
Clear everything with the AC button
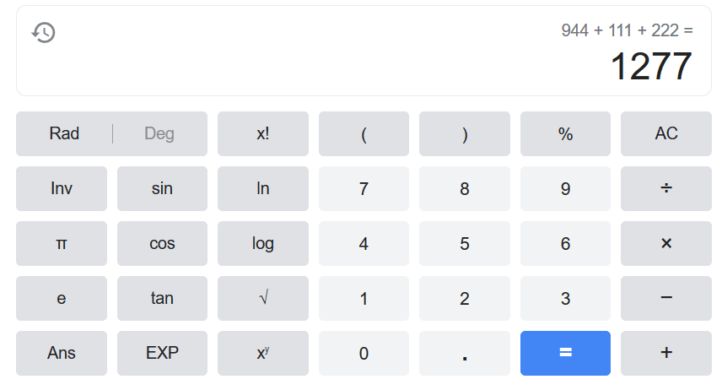665,133
